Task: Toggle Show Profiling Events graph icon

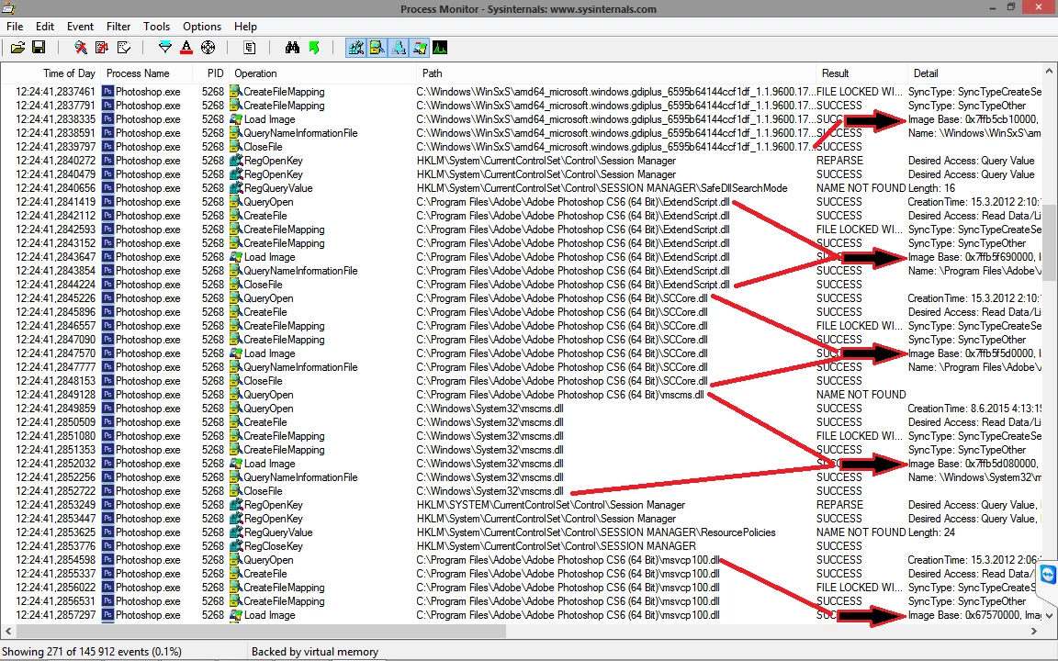Action: pos(440,47)
